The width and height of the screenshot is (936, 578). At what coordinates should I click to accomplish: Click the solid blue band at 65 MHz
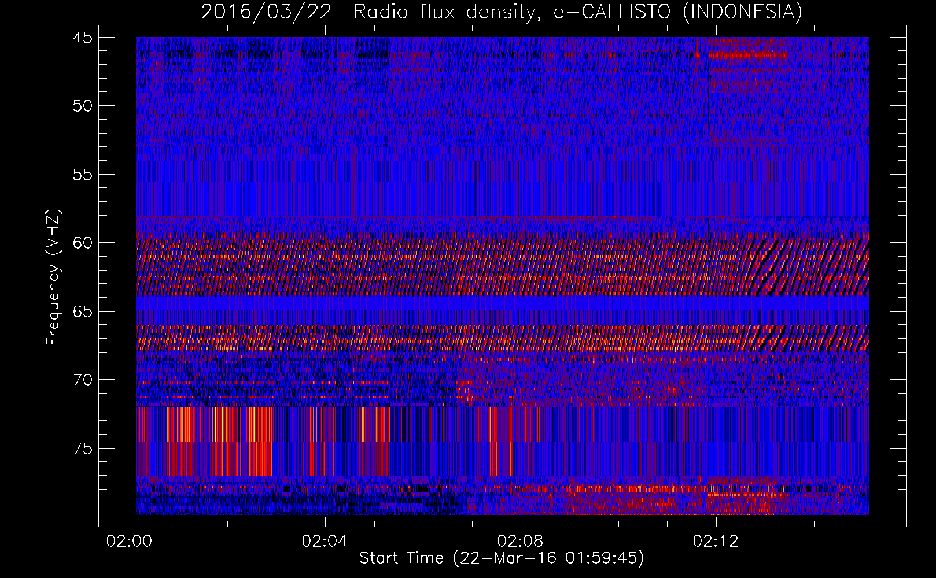(502, 303)
